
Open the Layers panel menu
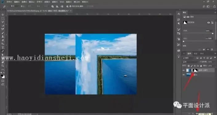215,54
